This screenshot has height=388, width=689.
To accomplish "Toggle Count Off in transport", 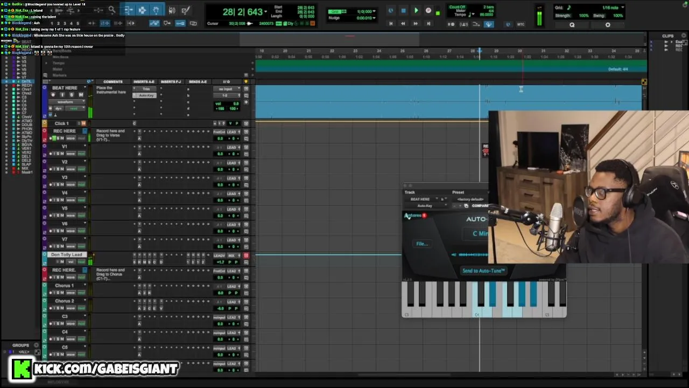I will 457,7.
